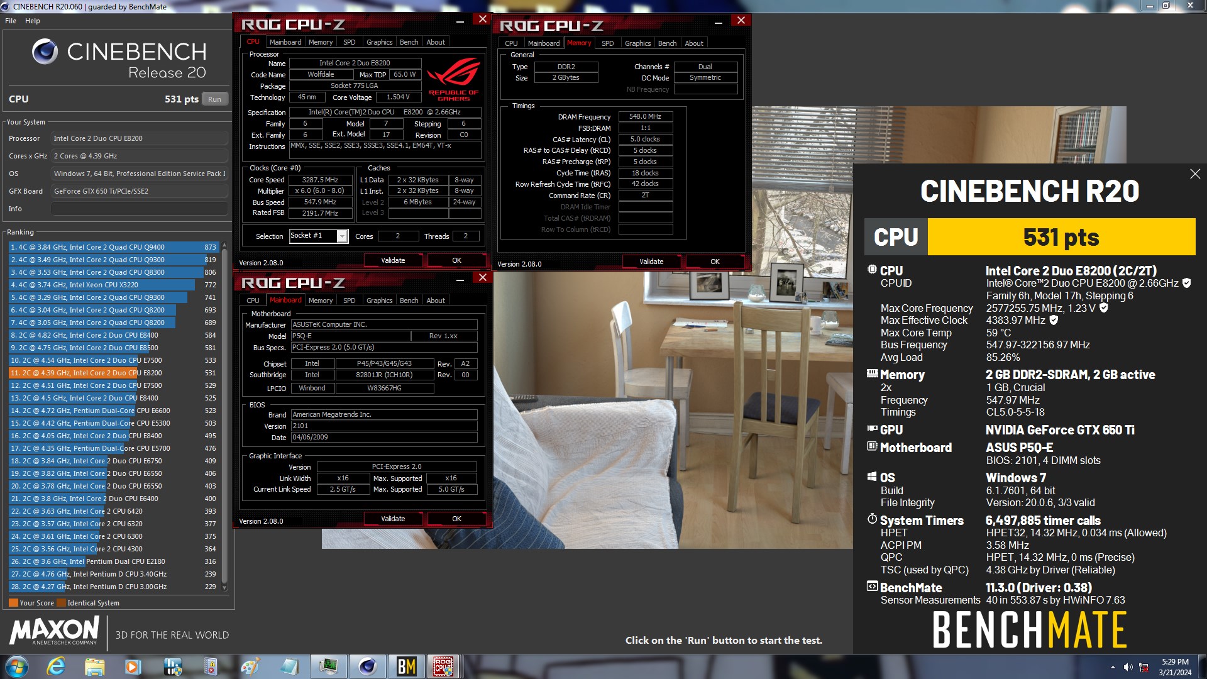1207x679 pixels.
Task: Minimize the Memory CPU-Z window
Action: [x=718, y=22]
